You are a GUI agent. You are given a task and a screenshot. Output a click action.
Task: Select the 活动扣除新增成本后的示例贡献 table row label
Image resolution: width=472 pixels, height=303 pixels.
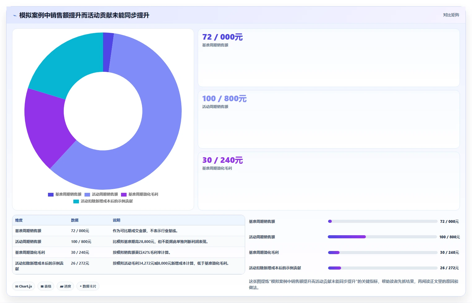(39, 266)
